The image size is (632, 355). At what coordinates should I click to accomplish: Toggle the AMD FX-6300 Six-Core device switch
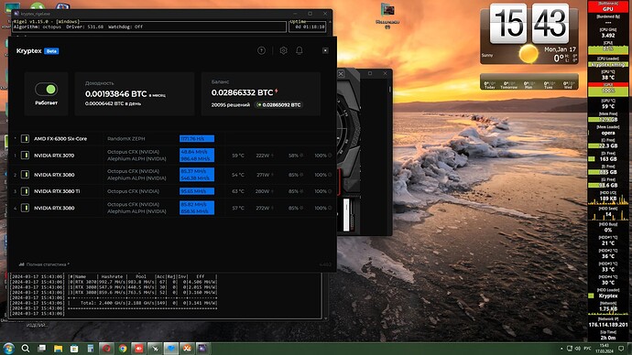coord(25,138)
